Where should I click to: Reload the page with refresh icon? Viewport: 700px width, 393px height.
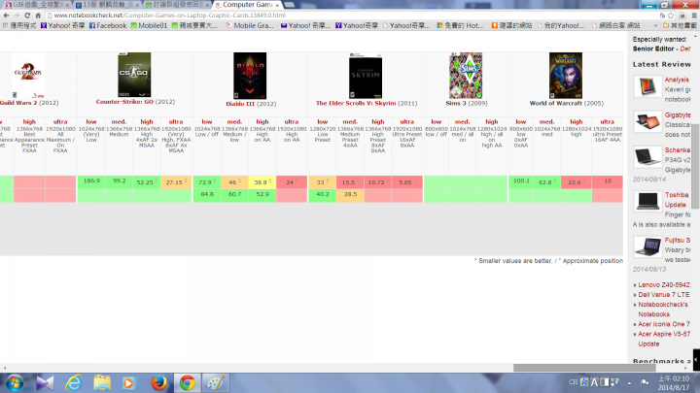[x=27, y=16]
